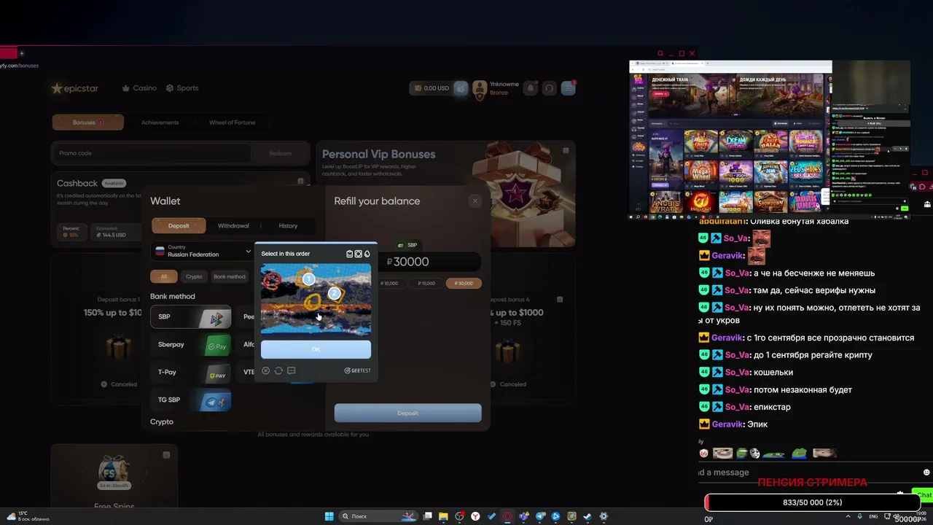Open Opera GX from the taskbar
The image size is (933, 525).
click(507, 516)
